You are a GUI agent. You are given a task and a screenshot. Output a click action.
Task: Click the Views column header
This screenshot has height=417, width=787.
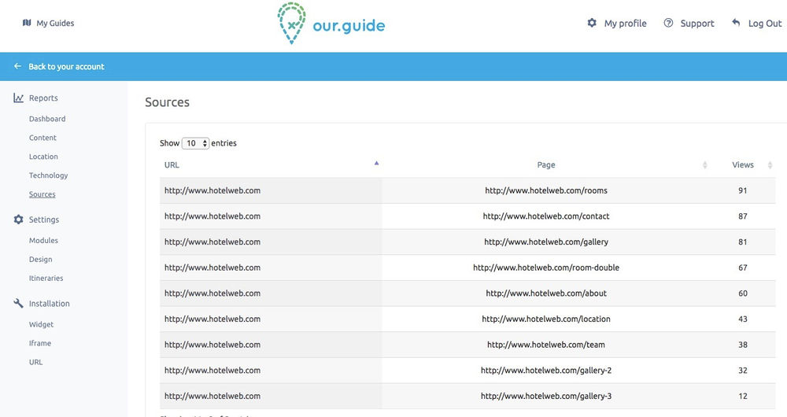pyautogui.click(x=743, y=164)
